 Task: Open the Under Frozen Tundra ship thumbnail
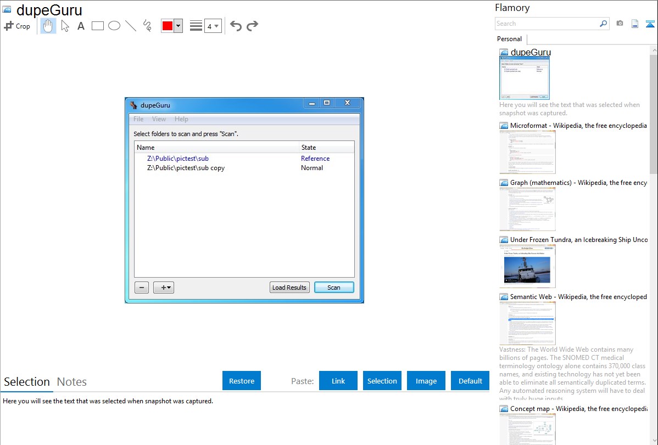pos(527,266)
